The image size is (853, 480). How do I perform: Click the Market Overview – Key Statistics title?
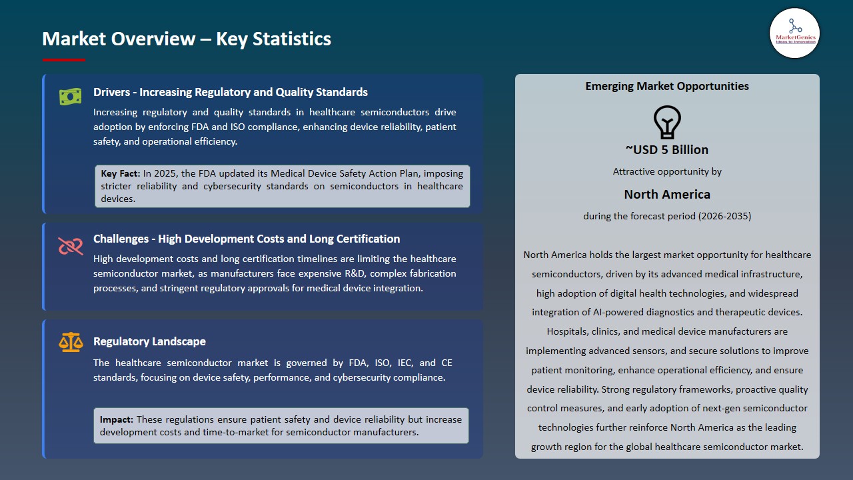coord(187,39)
